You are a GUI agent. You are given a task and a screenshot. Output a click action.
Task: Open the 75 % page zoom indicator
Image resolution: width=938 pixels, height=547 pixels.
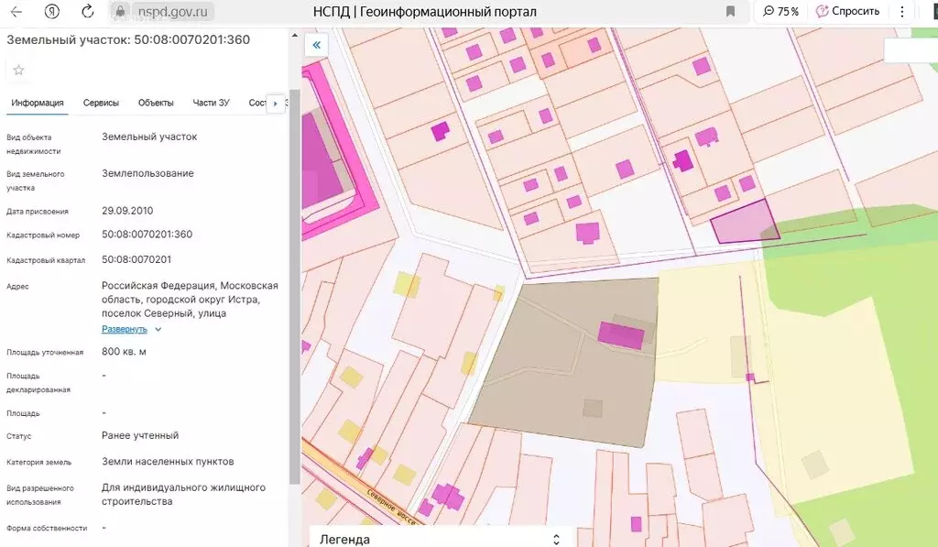pyautogui.click(x=780, y=11)
